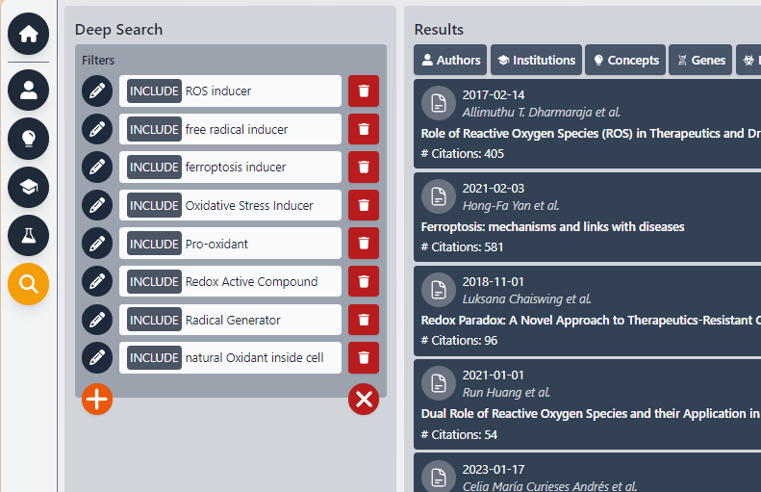Toggle INCLUDE on free radical inducer filter
The image size is (761, 492).
154,129
